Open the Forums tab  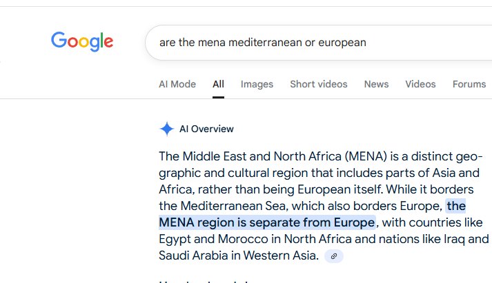pyautogui.click(x=469, y=84)
